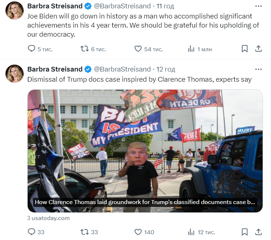Reply to the Trump docs case tweet

31,232
